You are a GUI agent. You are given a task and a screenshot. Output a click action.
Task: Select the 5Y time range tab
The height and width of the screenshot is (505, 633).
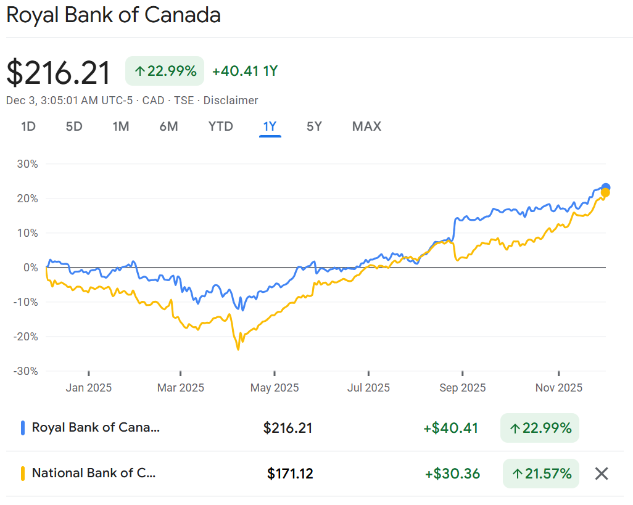point(314,126)
